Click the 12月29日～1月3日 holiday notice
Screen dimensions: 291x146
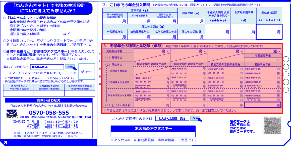48,133
